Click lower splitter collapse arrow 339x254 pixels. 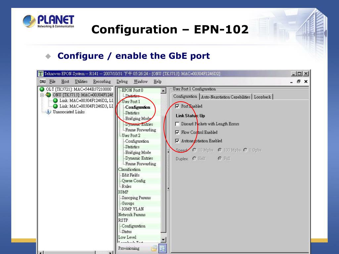168,189
